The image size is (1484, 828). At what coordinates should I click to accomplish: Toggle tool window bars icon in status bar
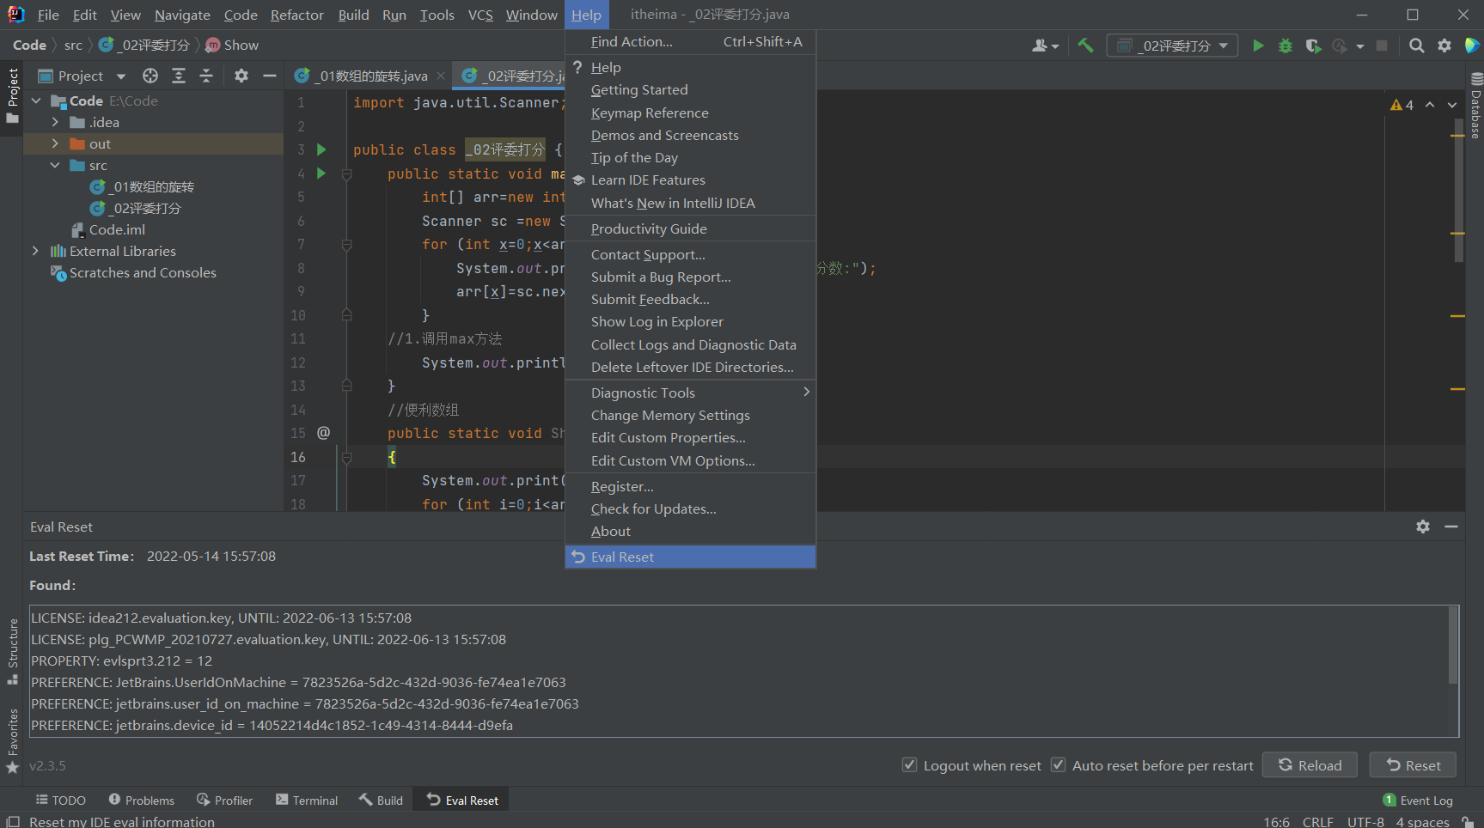tap(13, 821)
